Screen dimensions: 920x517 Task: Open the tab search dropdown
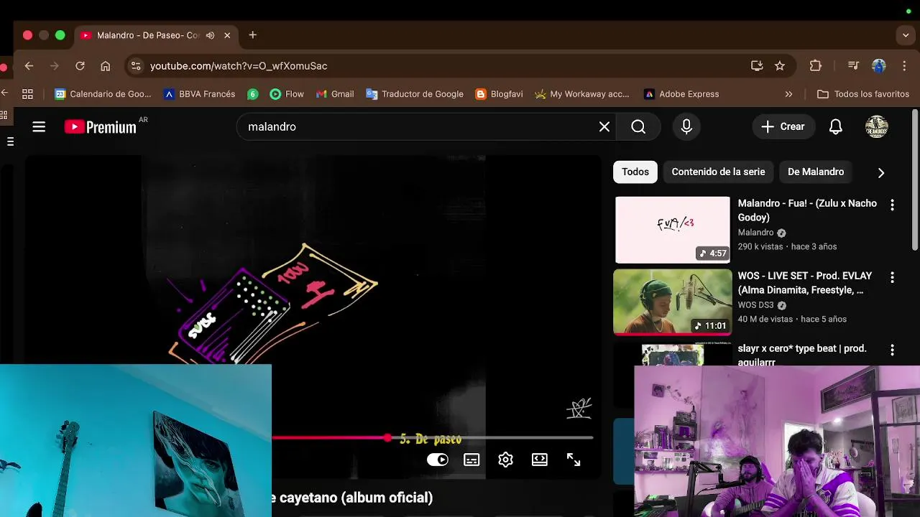click(906, 35)
